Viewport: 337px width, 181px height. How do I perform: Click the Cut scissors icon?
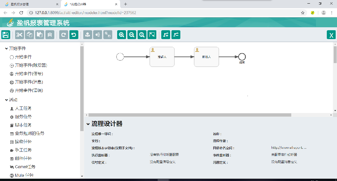point(19,35)
